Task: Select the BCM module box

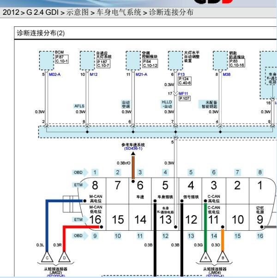Action: click(x=46, y=61)
